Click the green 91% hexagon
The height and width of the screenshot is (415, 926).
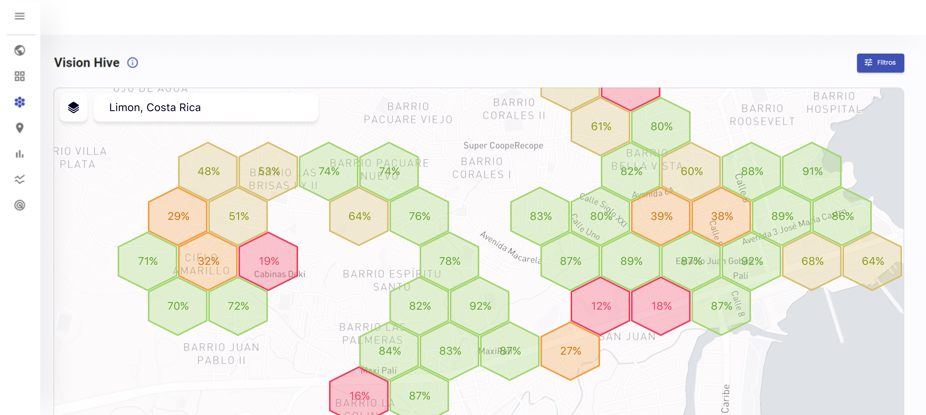tap(812, 171)
